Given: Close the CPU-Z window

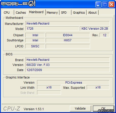Looking at the screenshot, I should (111, 4).
